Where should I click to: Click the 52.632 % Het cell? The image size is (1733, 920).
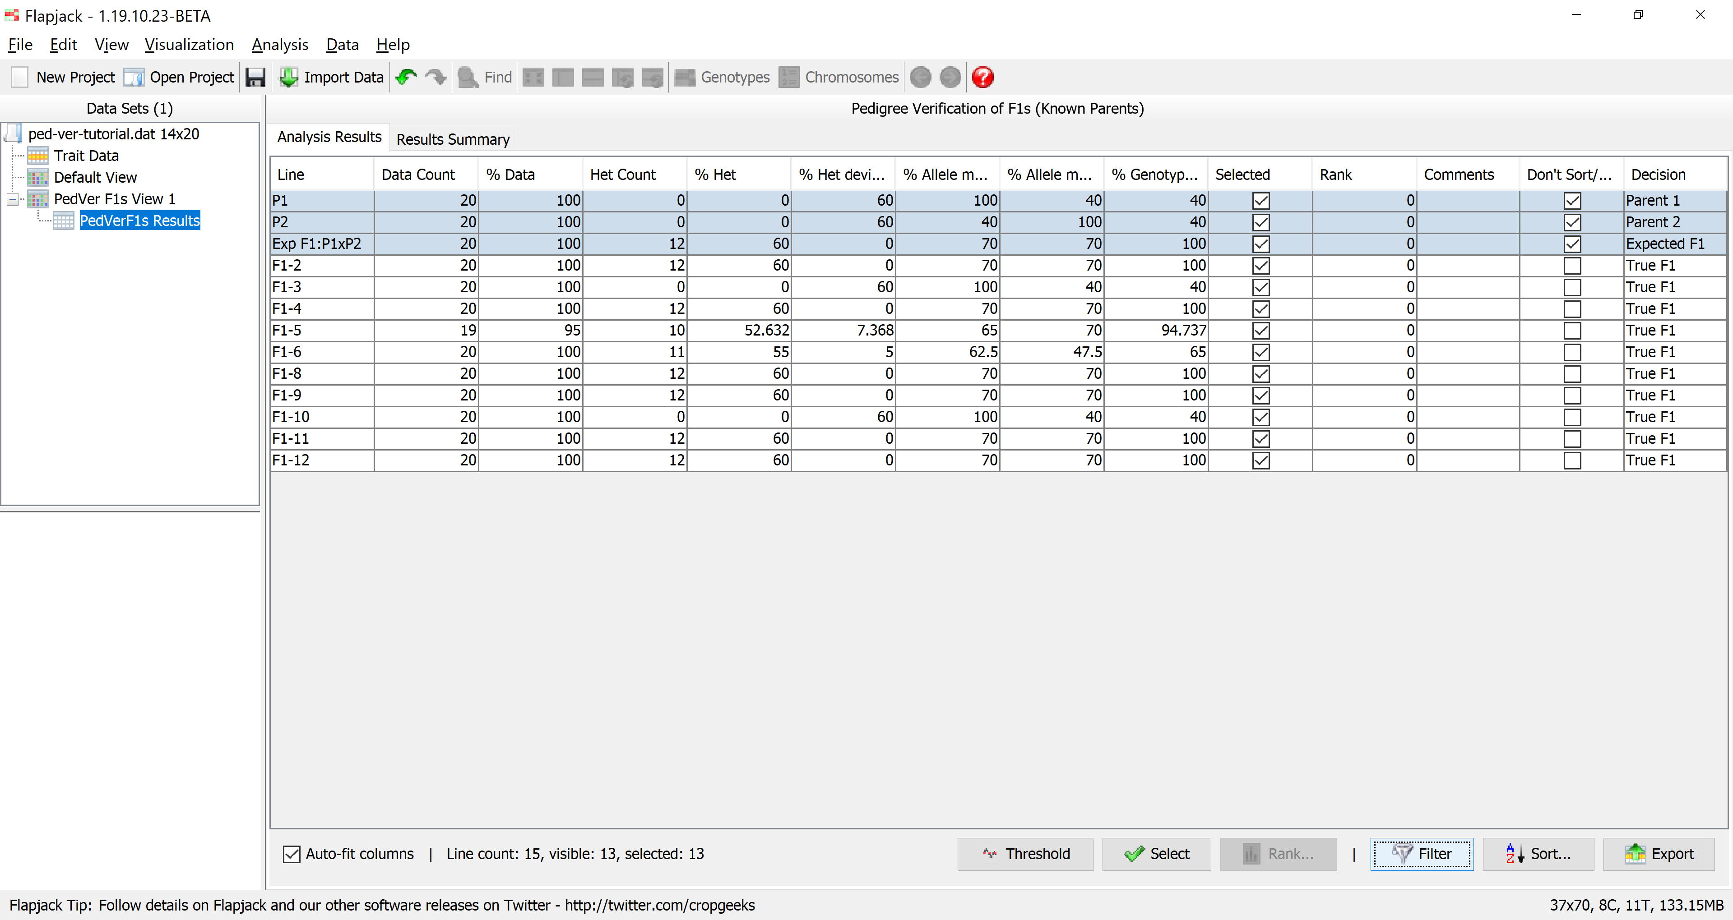pyautogui.click(x=739, y=330)
